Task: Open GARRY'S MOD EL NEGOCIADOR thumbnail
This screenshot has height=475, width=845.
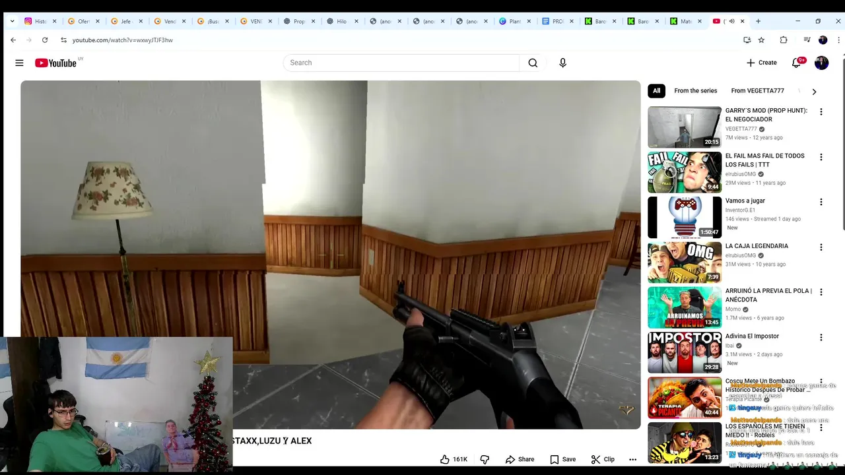Action: pos(685,127)
